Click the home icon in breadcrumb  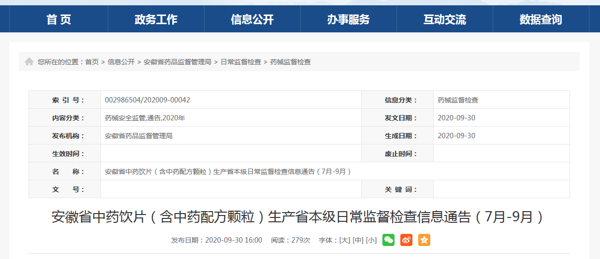29,62
